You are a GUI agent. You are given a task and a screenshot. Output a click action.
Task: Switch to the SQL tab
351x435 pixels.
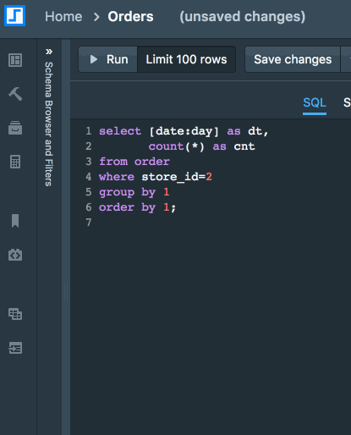click(315, 102)
